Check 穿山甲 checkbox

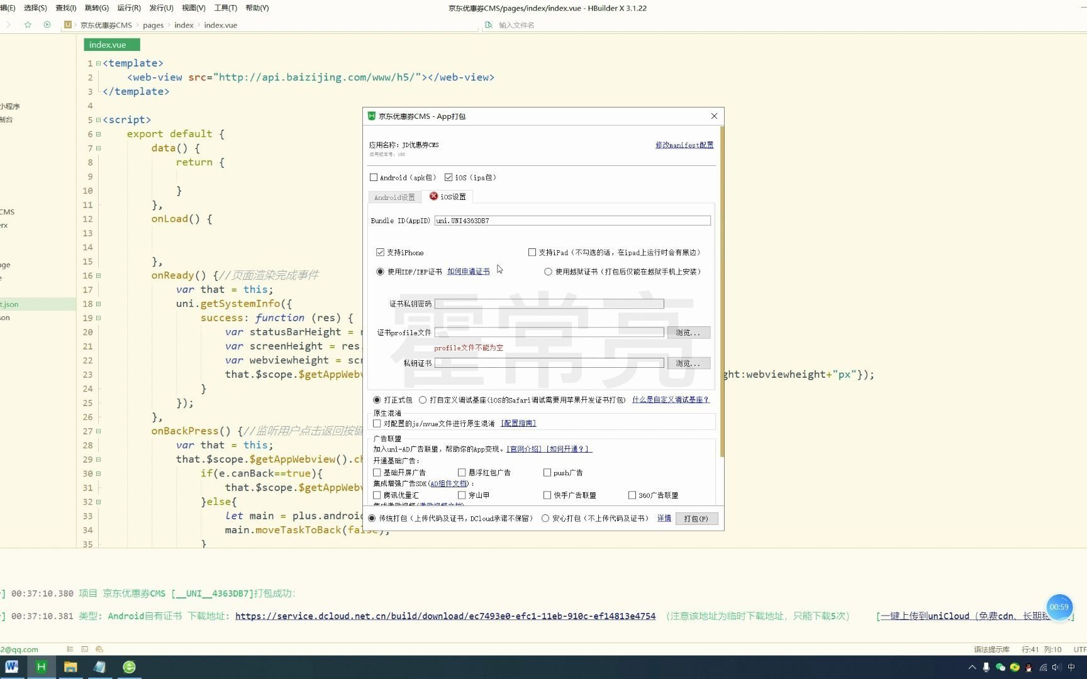tap(462, 495)
